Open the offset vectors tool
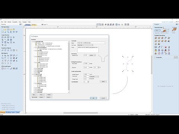 (3, 68)
